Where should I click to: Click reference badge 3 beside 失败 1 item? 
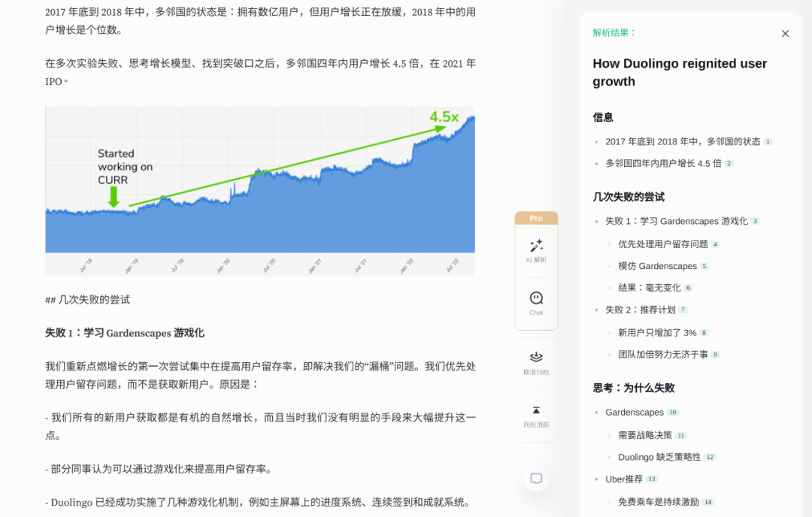click(755, 222)
